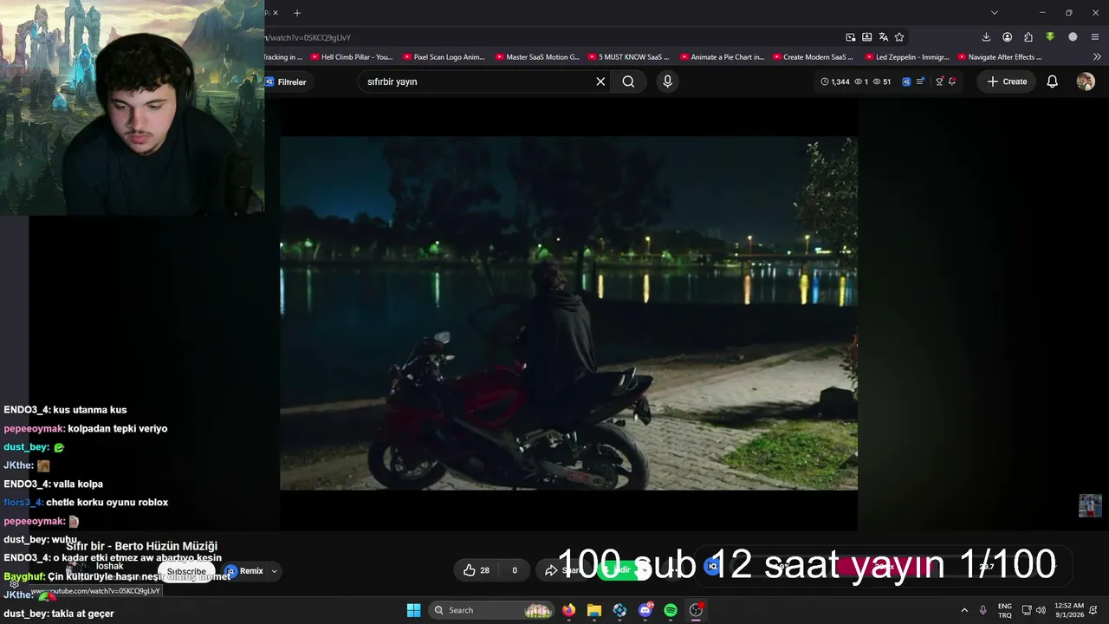Show hidden system tray icons
Viewport: 1109px width, 624px height.
(964, 610)
